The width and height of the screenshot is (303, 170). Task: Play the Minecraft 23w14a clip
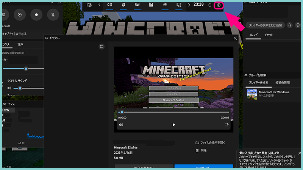pos(174,125)
